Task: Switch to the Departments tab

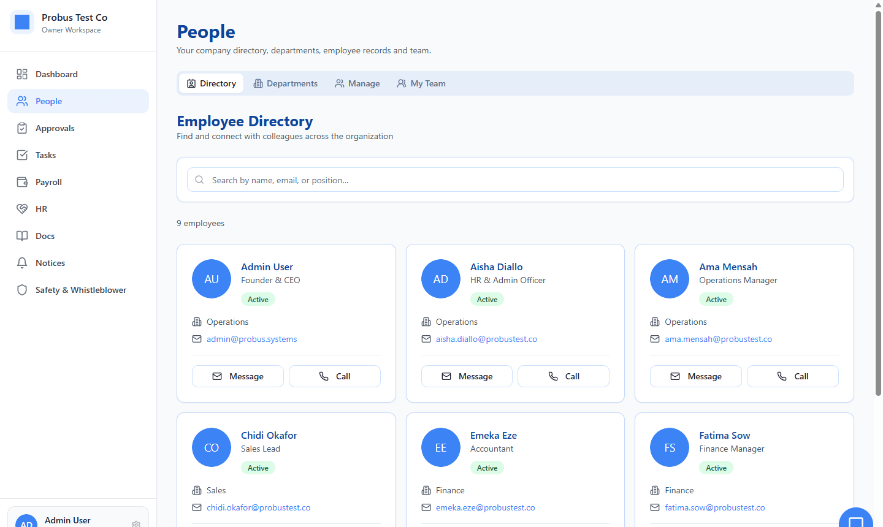Action: (x=286, y=83)
